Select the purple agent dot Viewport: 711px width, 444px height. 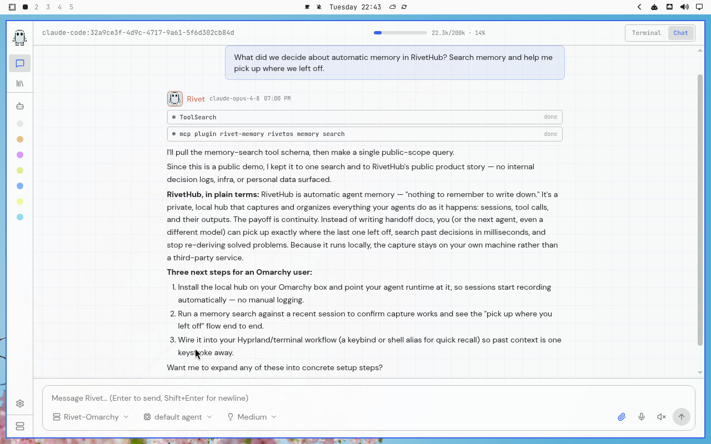coord(20,155)
